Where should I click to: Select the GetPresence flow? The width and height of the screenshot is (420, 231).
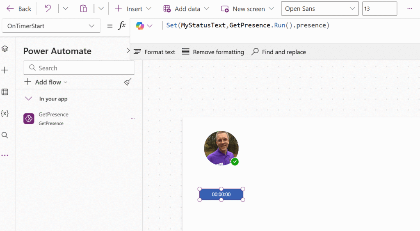tap(79, 119)
